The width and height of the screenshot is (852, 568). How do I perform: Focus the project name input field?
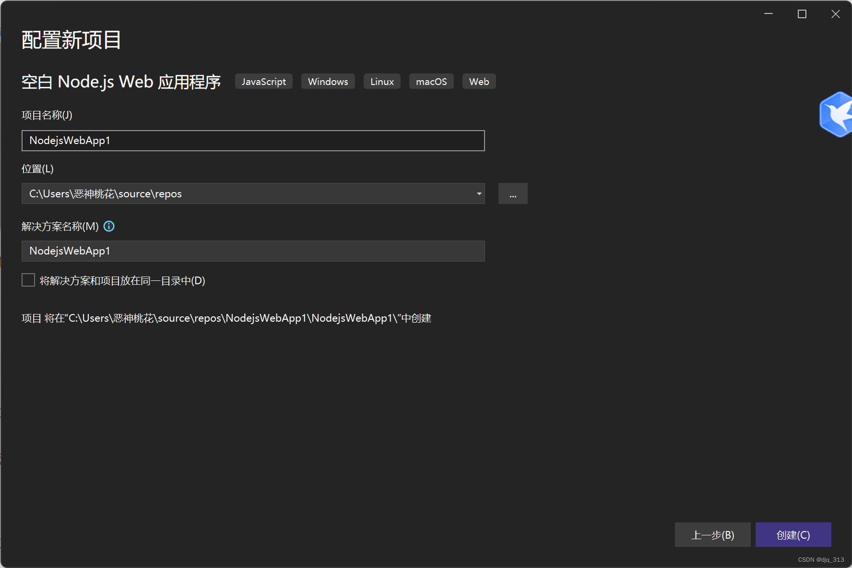253,141
